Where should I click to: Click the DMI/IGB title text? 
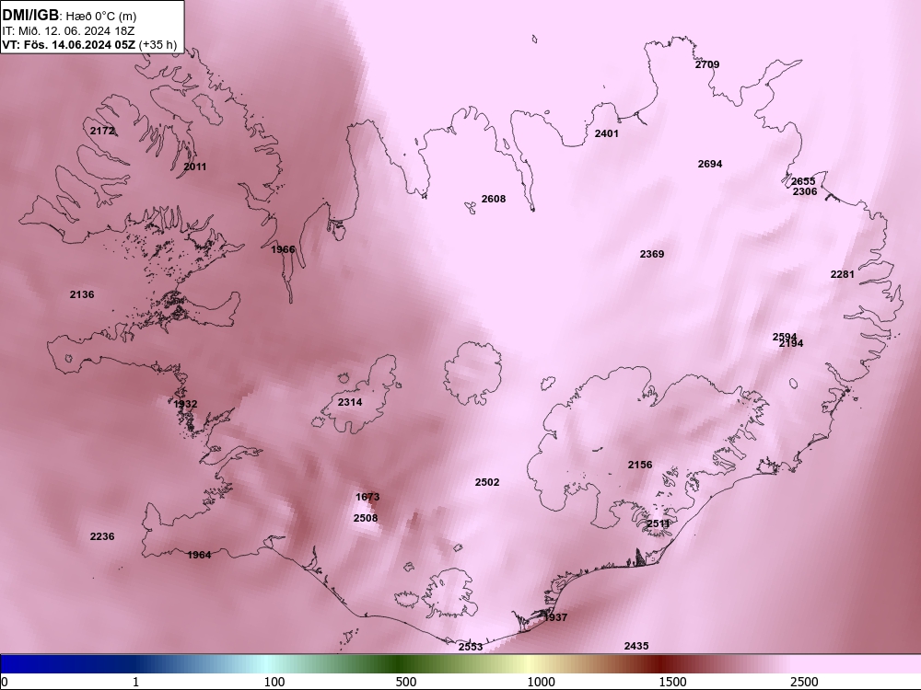(30, 16)
